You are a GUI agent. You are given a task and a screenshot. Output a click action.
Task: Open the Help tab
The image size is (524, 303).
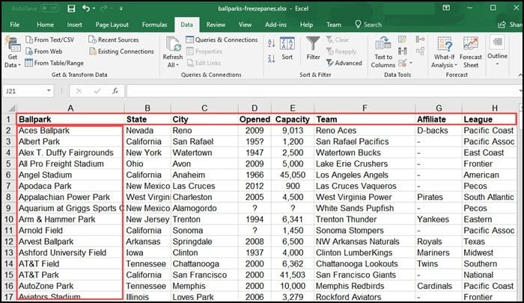(x=306, y=25)
